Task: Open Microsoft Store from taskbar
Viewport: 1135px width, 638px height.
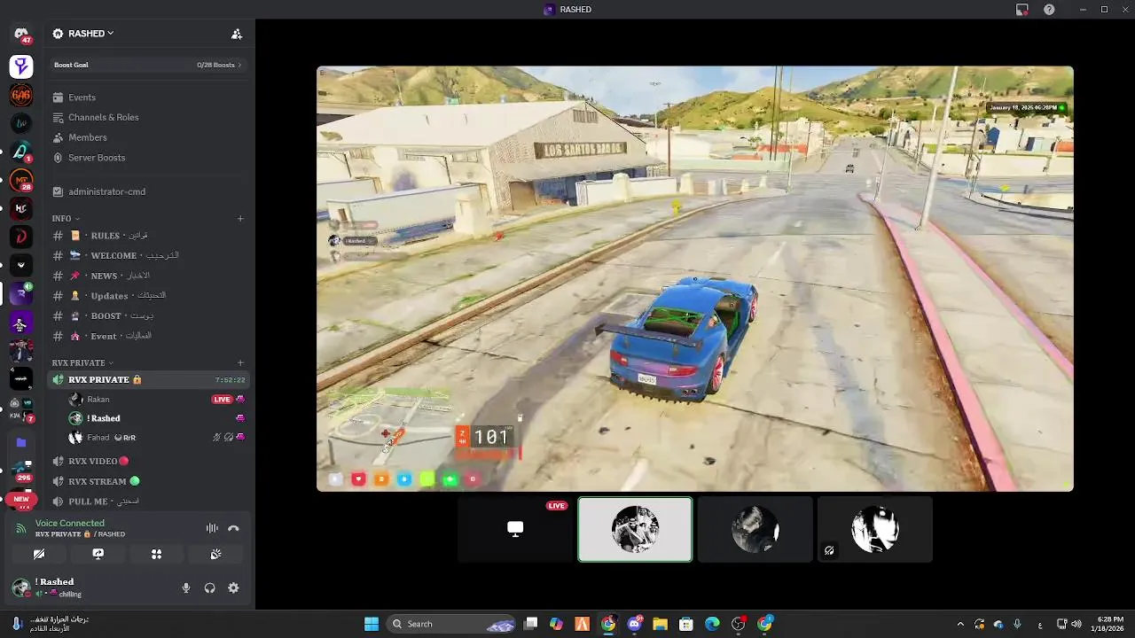Action: (685, 624)
